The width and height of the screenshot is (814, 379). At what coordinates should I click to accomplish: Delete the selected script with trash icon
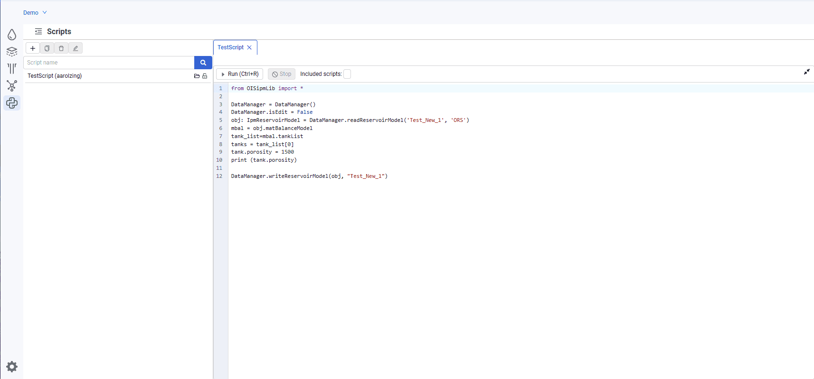61,48
